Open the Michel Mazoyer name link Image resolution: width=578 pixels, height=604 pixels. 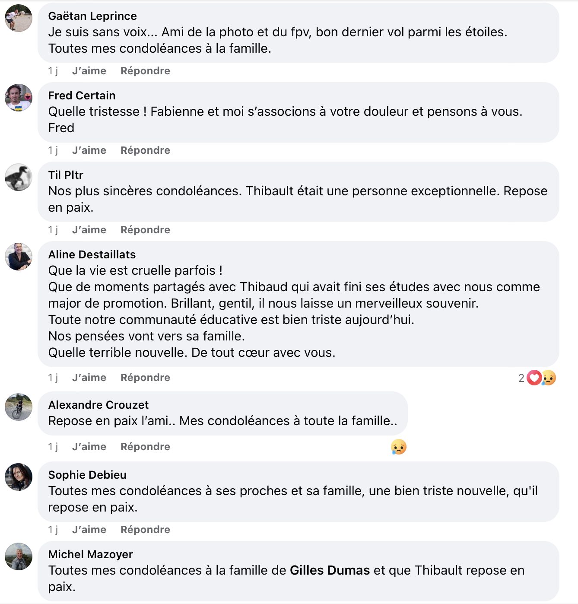coord(91,554)
